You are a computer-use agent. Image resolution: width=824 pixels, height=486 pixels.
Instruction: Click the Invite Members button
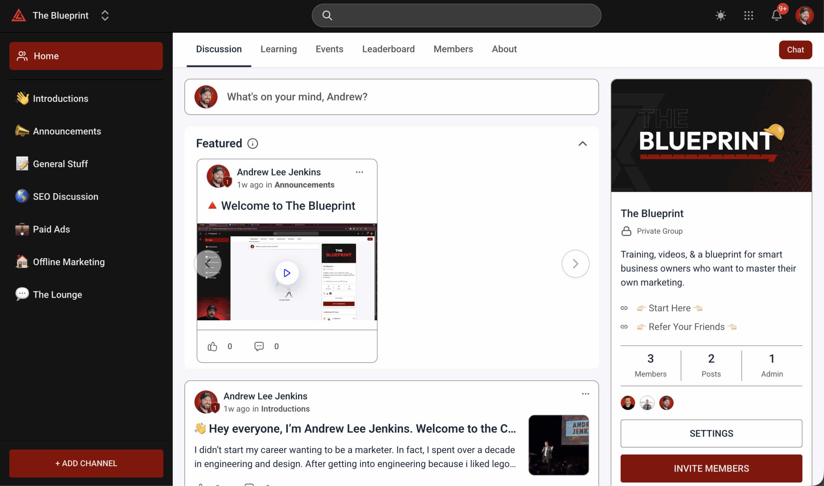point(711,468)
